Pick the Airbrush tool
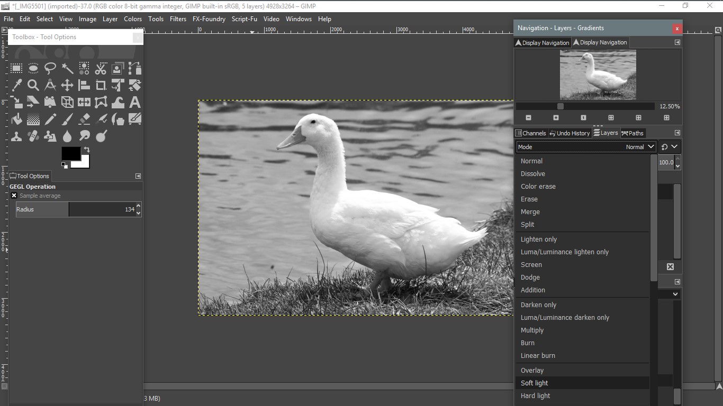 [x=101, y=119]
